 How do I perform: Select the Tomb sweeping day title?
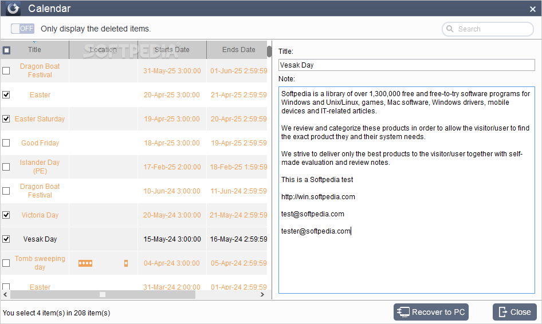pos(40,263)
